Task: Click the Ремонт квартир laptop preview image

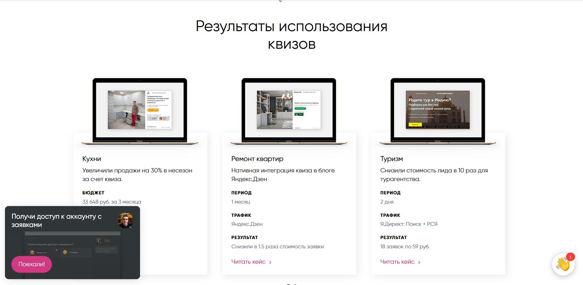Action: click(289, 110)
